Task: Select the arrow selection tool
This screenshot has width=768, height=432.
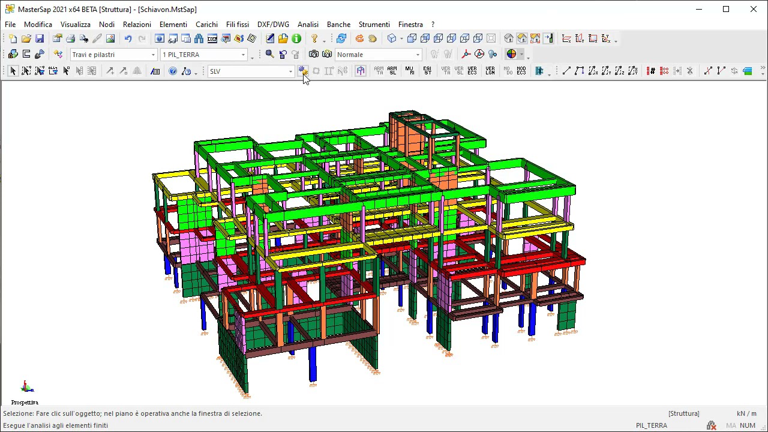Action: pos(13,71)
